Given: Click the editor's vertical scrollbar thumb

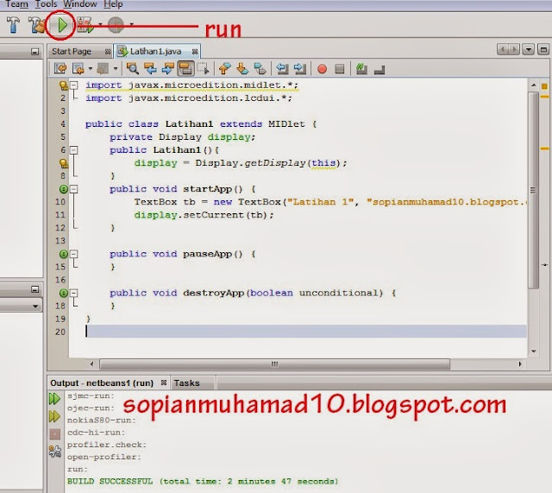Looking at the screenshot, I should (533, 190).
